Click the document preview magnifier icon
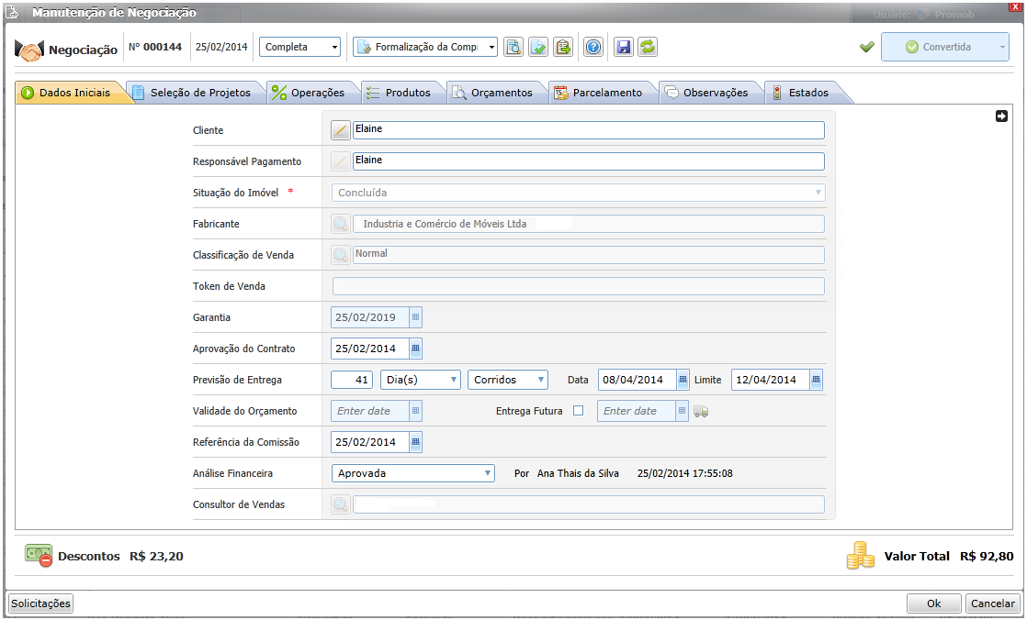This screenshot has height=620, width=1027. [513, 47]
